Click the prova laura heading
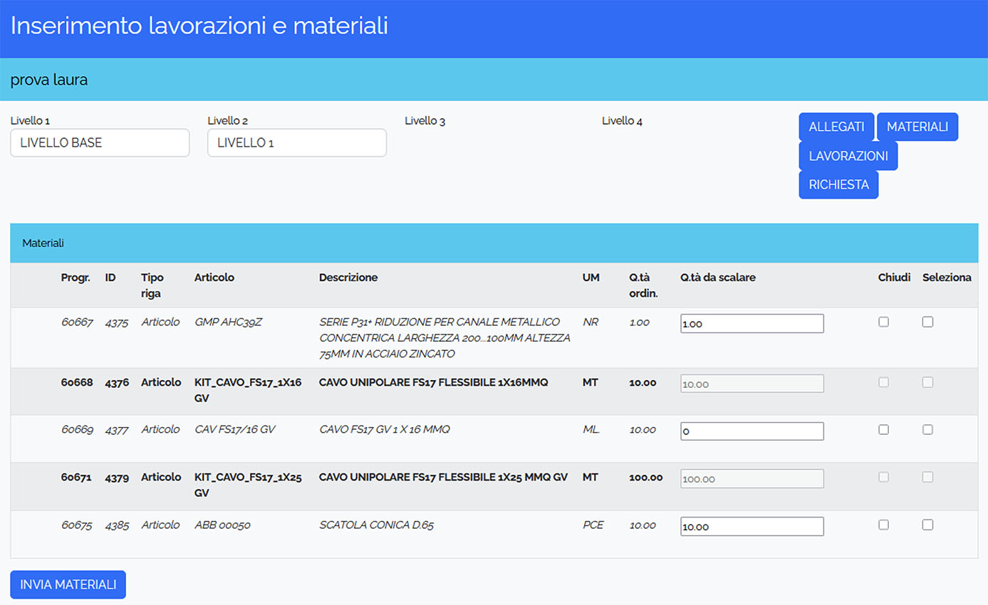 click(49, 80)
